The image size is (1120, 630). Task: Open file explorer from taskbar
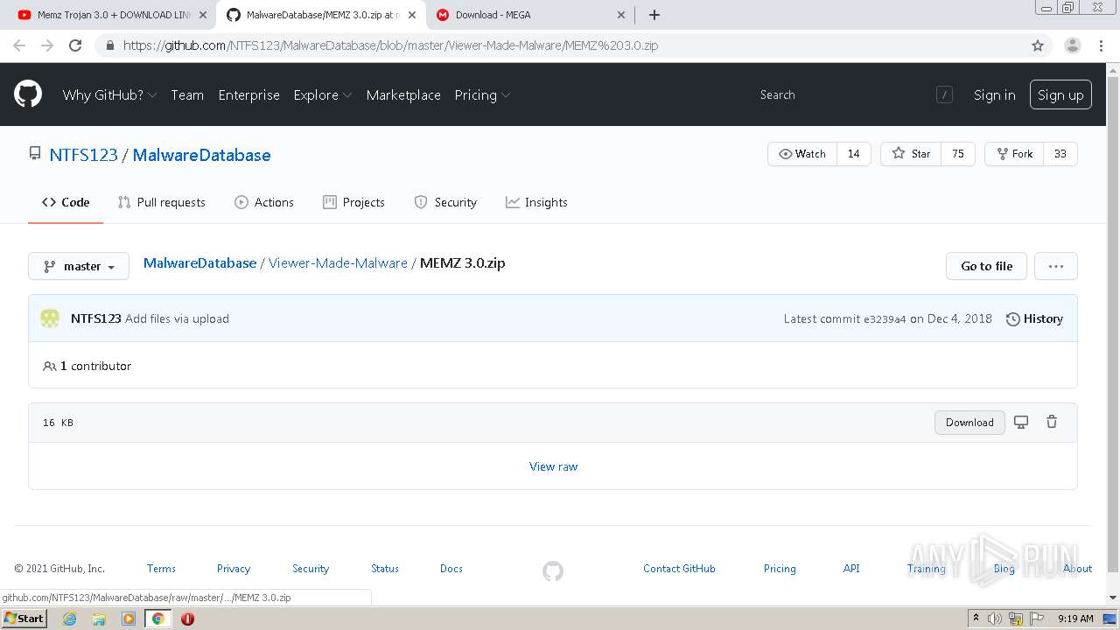click(x=99, y=619)
